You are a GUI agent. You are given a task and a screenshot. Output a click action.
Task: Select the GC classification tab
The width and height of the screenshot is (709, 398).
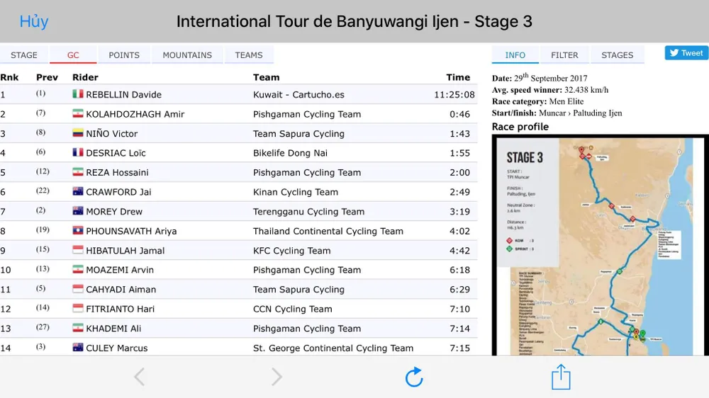click(73, 55)
